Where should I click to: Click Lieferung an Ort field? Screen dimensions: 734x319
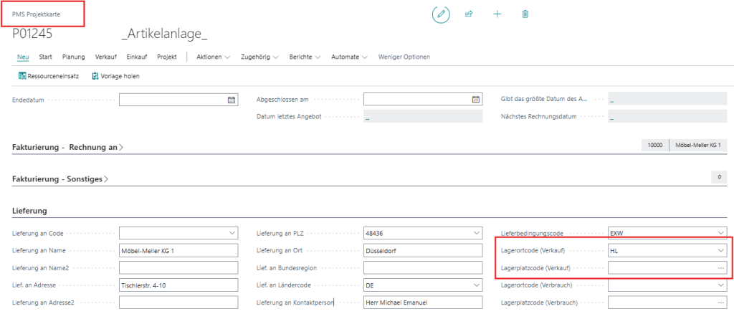pos(423,251)
